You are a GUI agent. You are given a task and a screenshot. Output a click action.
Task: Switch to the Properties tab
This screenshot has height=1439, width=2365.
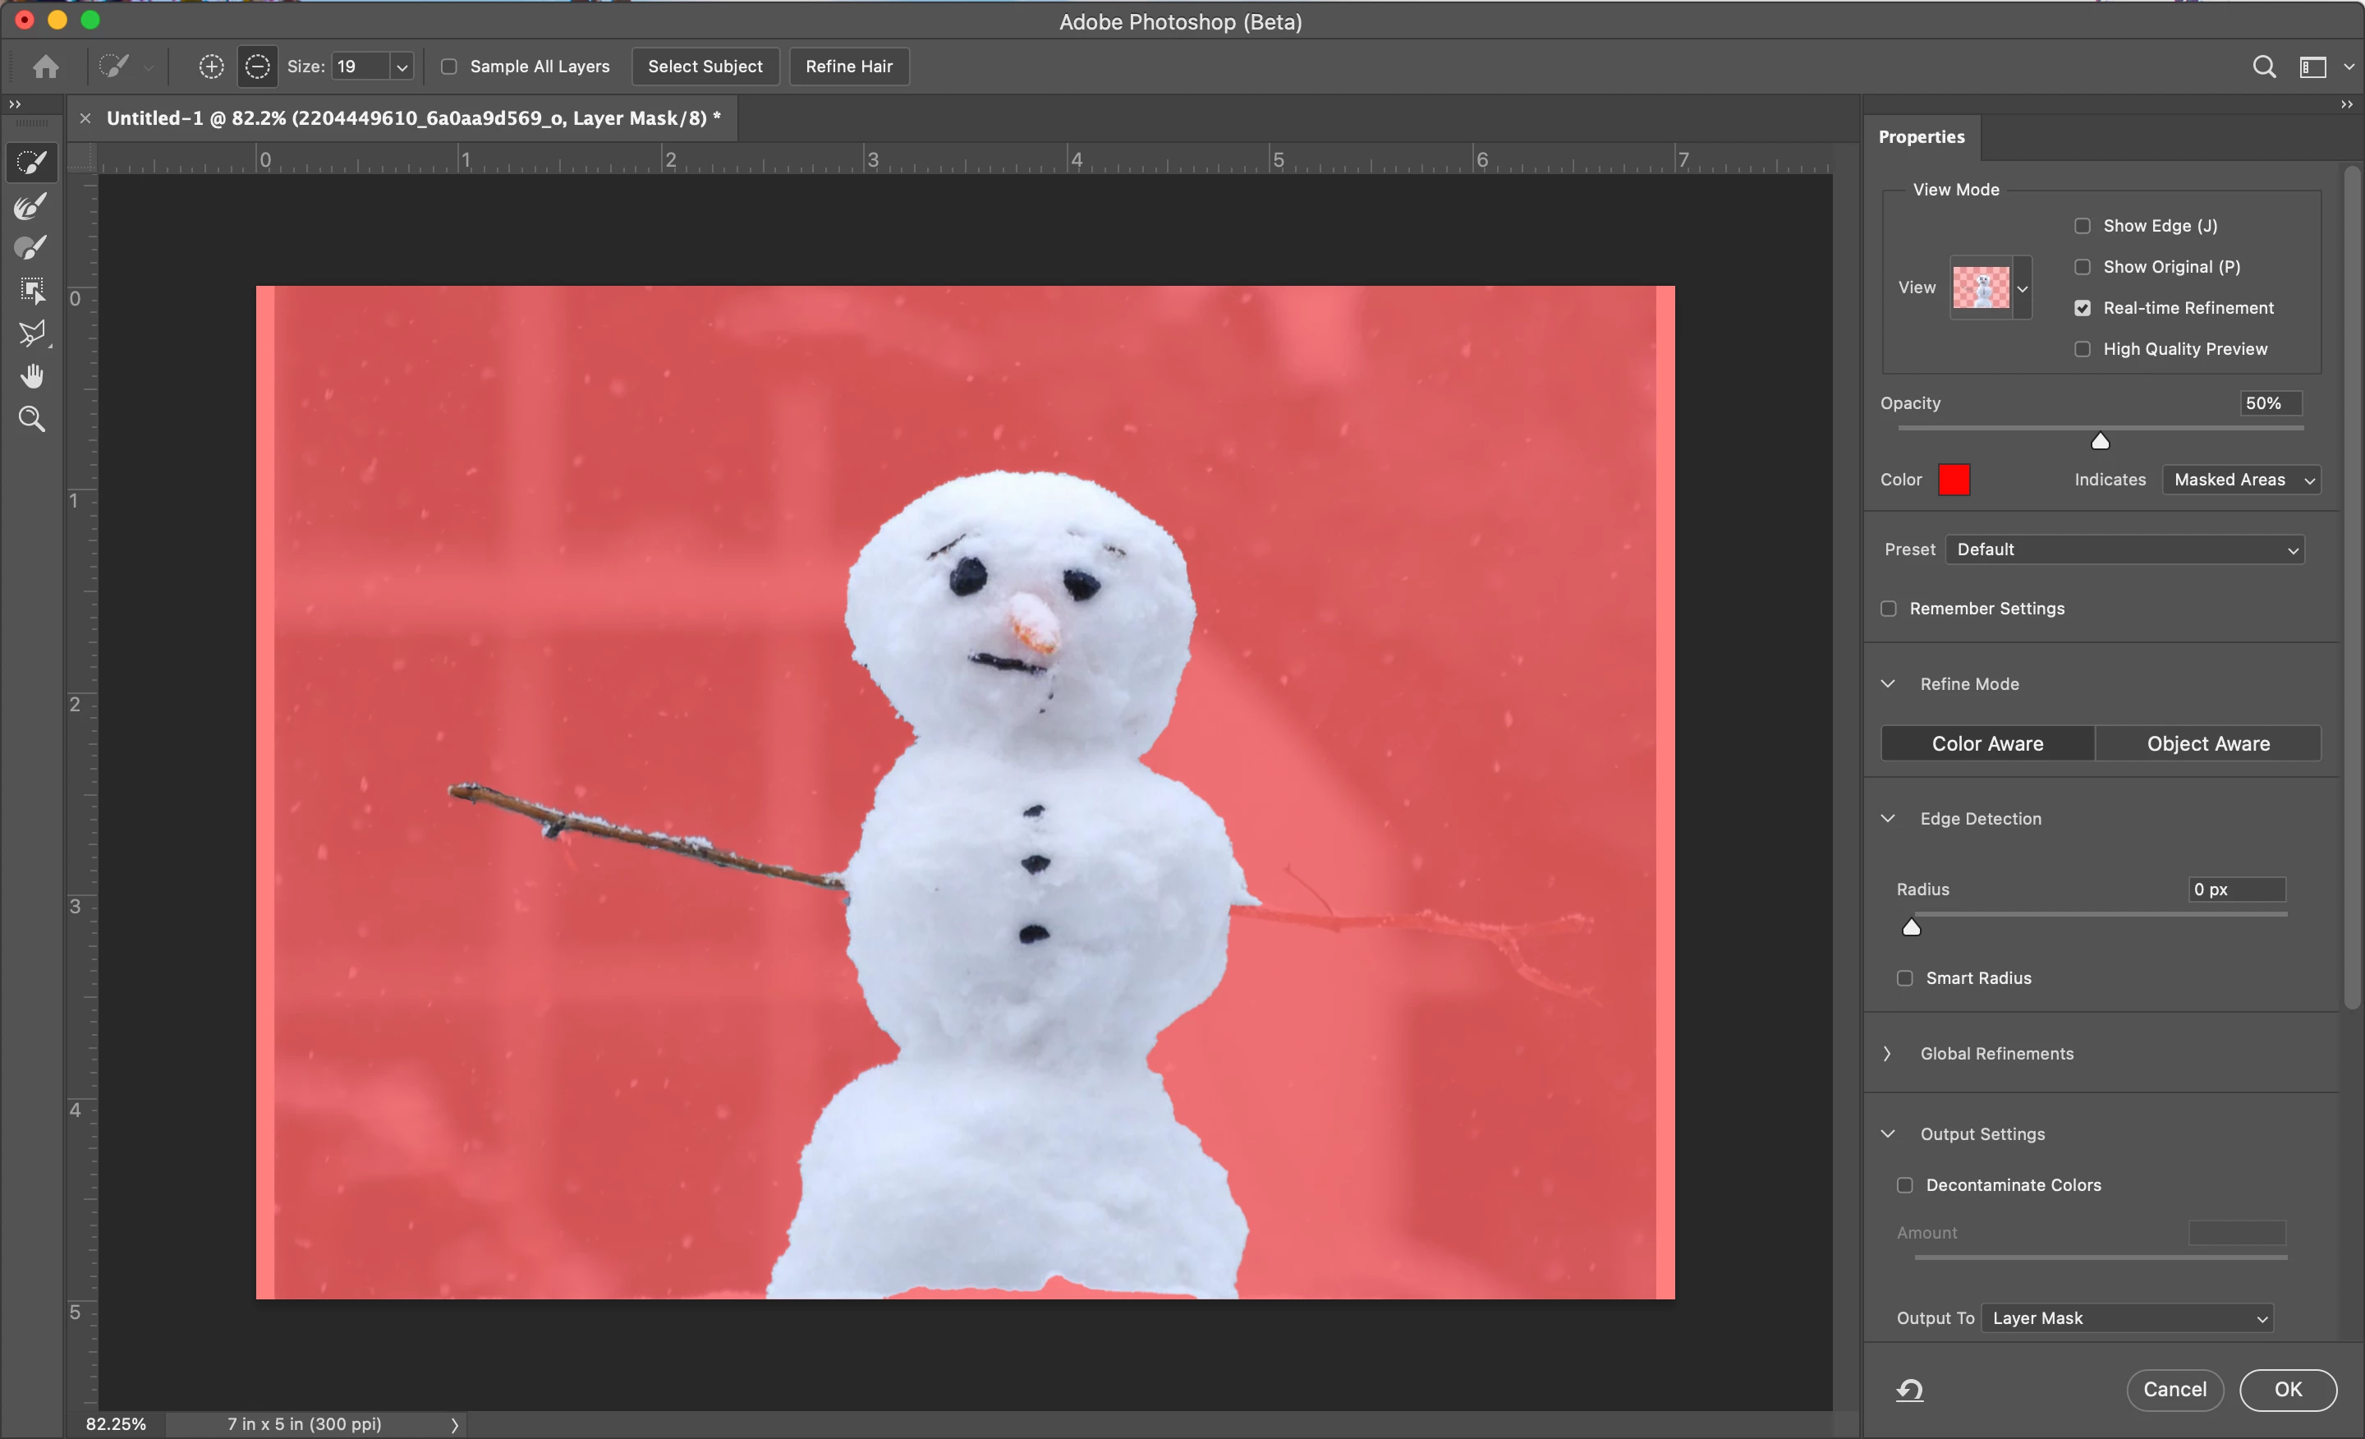[x=1921, y=136]
